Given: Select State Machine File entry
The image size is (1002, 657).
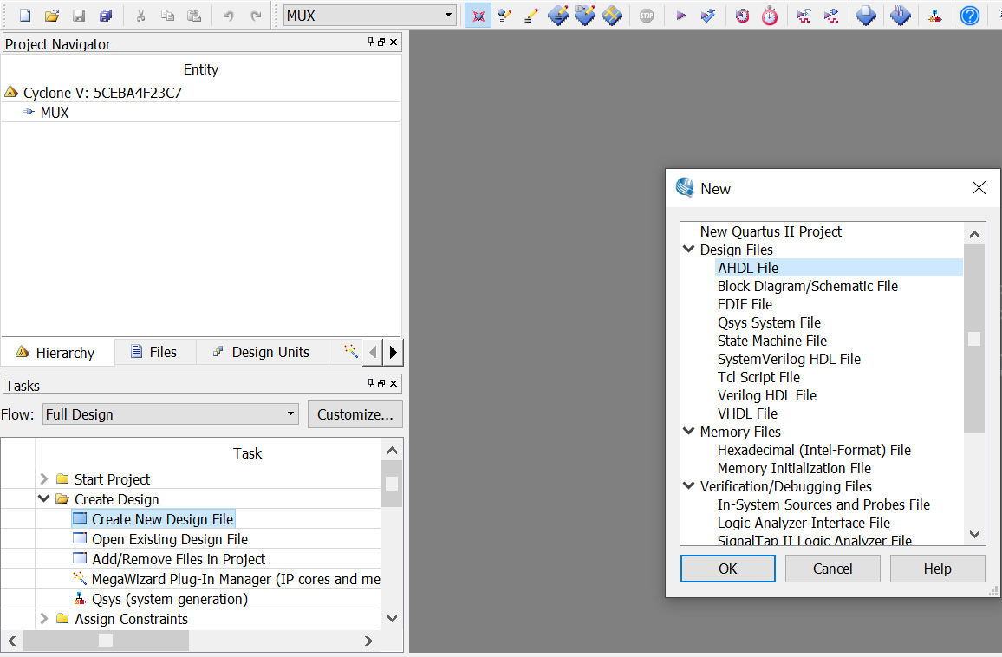Looking at the screenshot, I should tap(772, 341).
